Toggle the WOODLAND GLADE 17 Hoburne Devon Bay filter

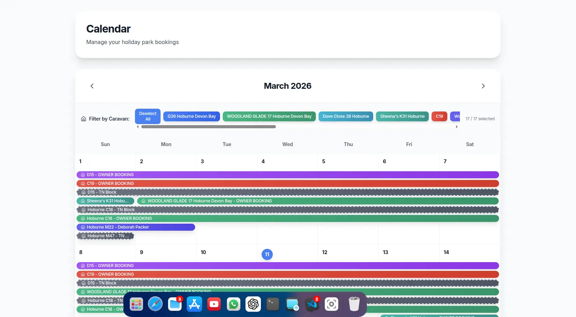point(269,116)
